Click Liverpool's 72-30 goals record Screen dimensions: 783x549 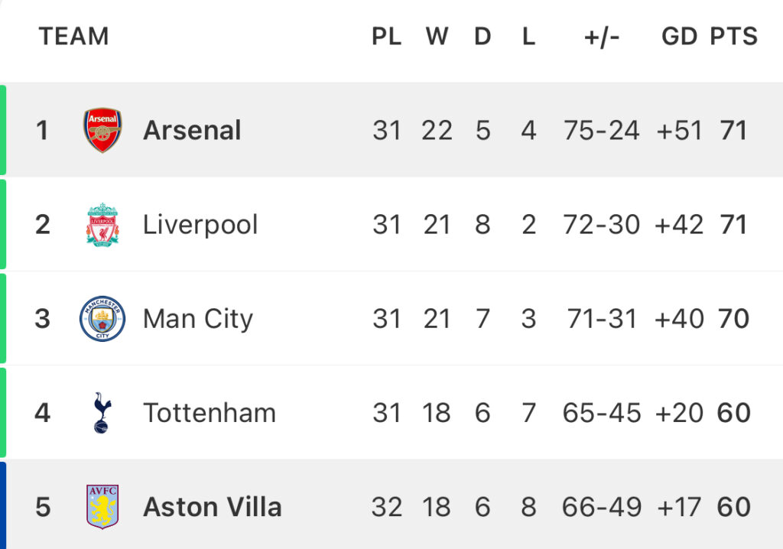pos(601,225)
